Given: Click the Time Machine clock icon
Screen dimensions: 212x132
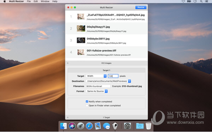Looking at the screenshot, I should tap(195, 1).
